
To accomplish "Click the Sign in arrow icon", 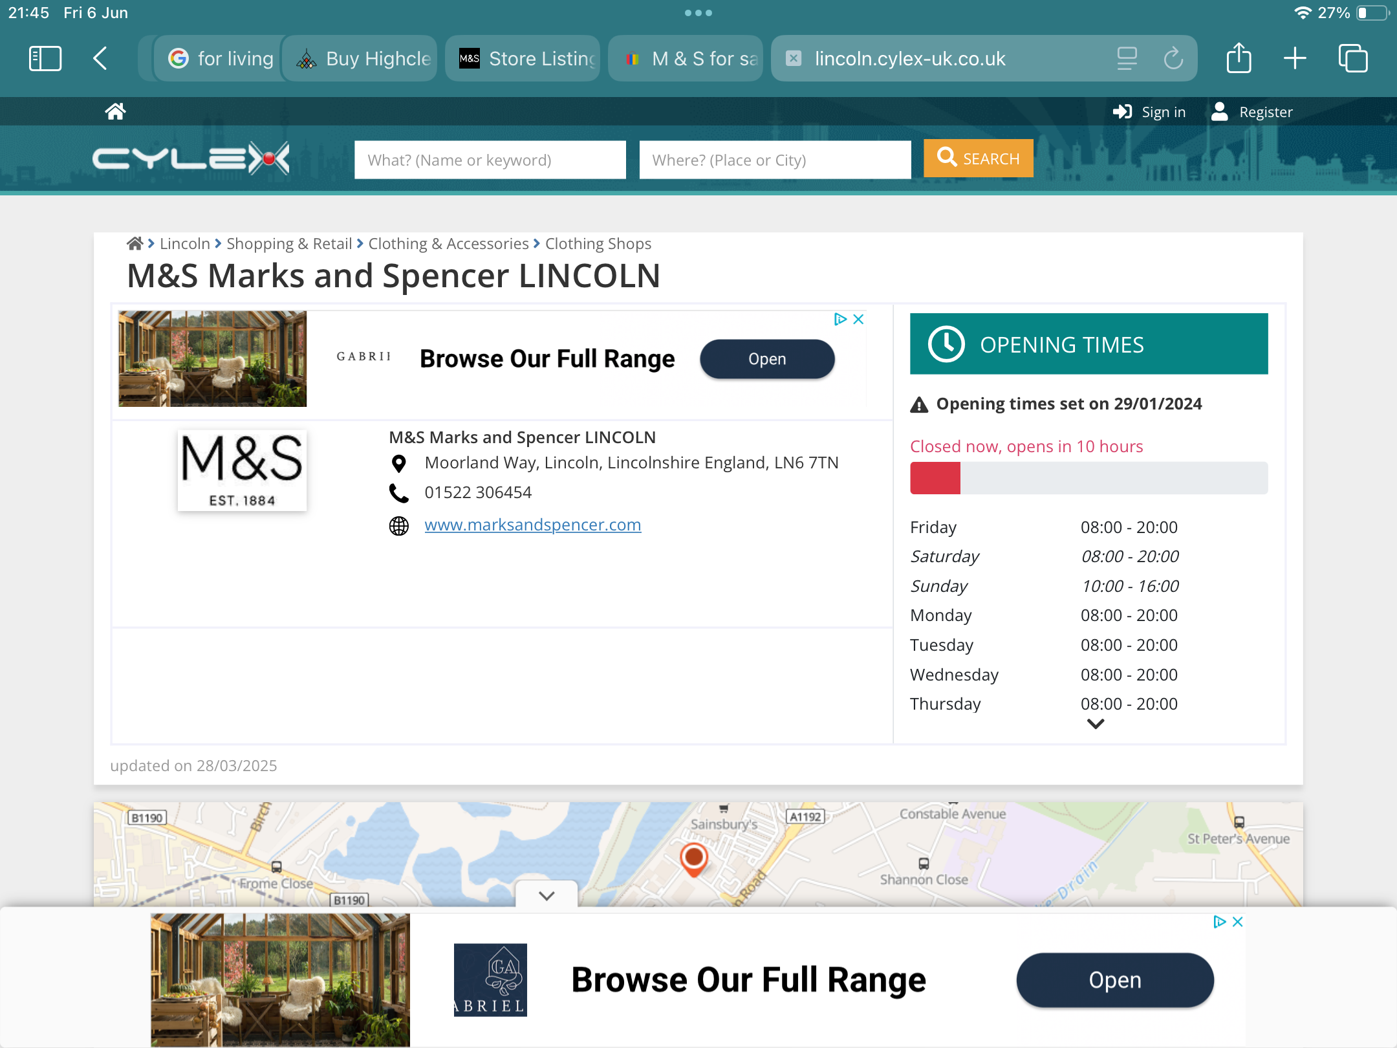I will (1122, 112).
